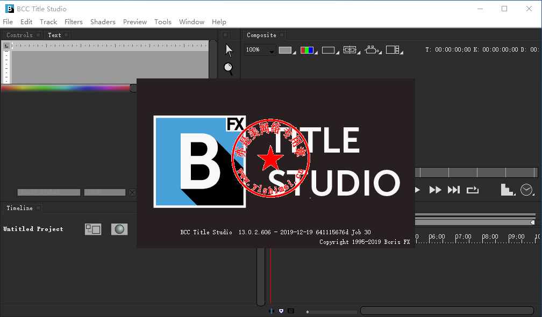Open the gray background display options
This screenshot has height=317, width=542.
[x=287, y=51]
